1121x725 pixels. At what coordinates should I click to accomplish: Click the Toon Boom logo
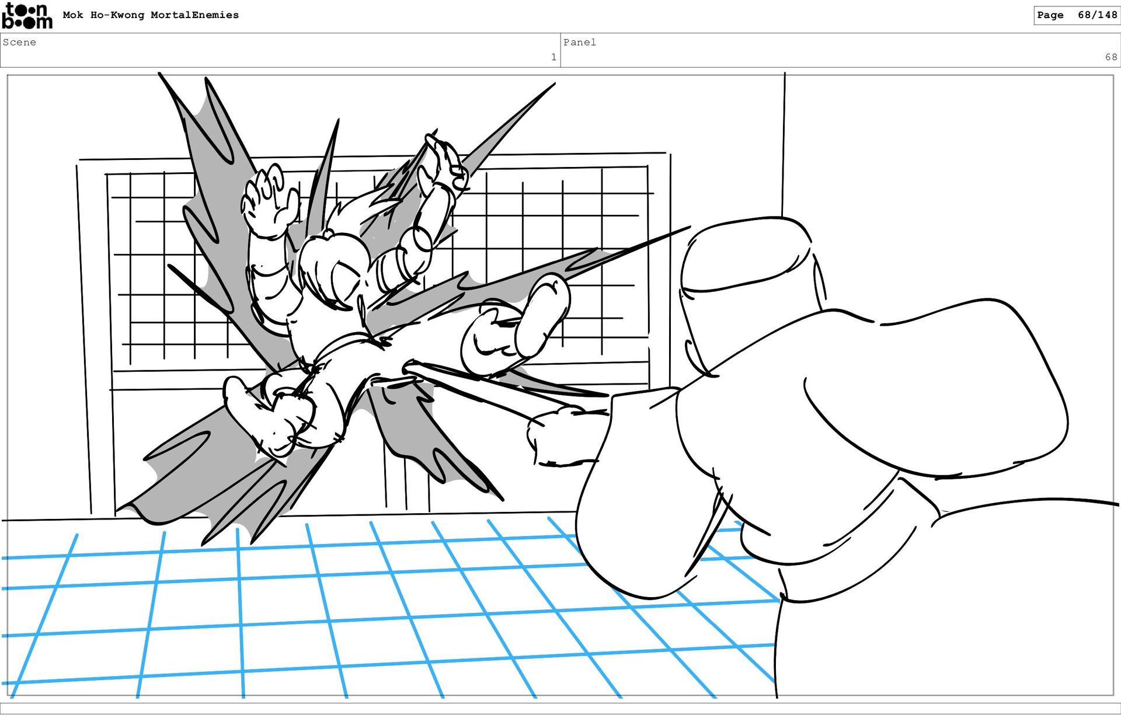pyautogui.click(x=27, y=16)
